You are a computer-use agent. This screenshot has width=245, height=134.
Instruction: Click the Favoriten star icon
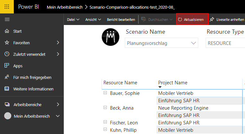[x=7, y=43]
